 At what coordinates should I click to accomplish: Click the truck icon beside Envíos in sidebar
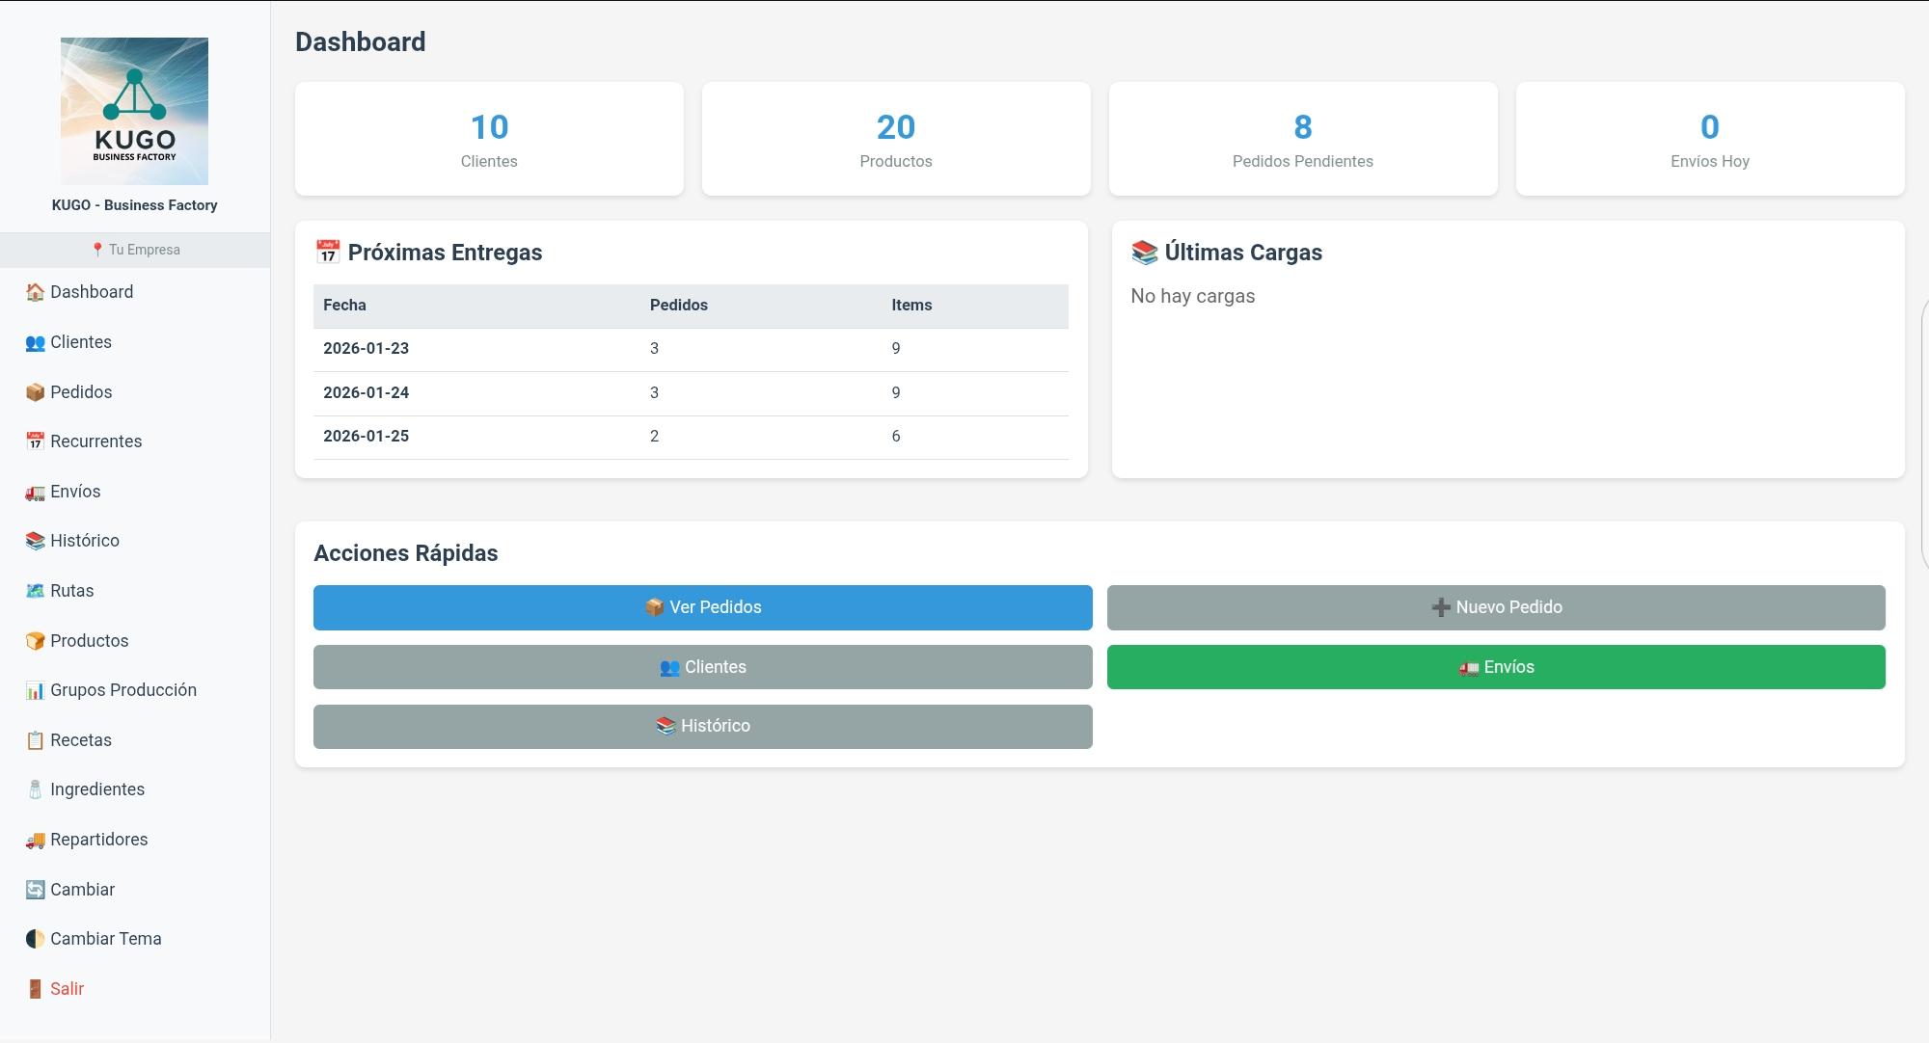[35, 492]
